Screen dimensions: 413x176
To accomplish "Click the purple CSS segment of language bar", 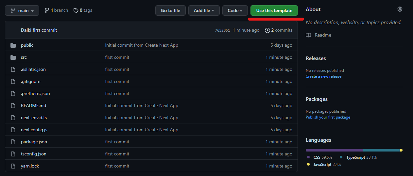I will (x=334, y=150).
